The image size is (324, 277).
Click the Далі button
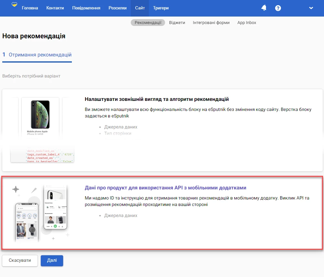coord(52,260)
